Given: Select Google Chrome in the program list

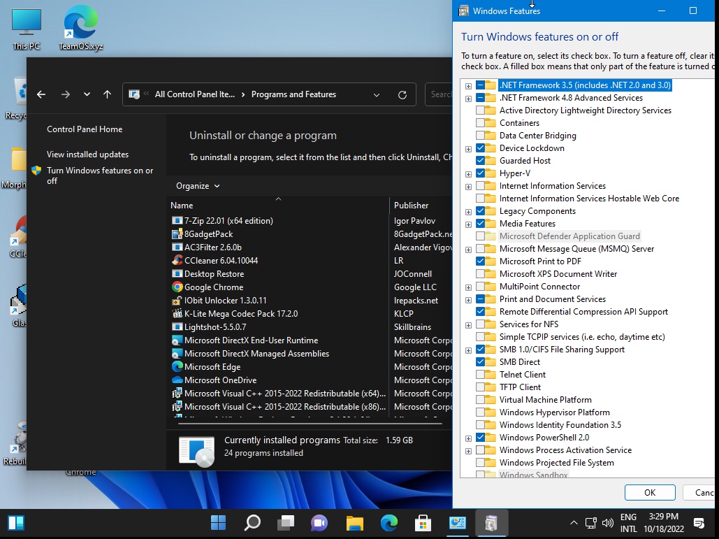Looking at the screenshot, I should [214, 287].
